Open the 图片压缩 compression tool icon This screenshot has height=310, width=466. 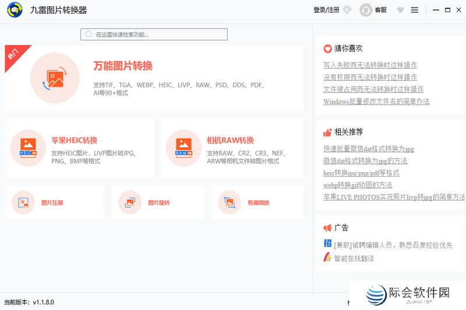click(24, 202)
